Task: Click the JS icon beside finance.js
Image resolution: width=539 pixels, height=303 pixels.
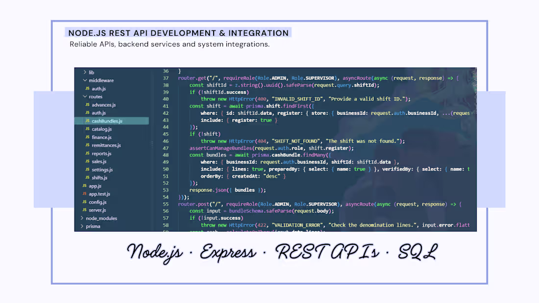Action: coord(87,137)
